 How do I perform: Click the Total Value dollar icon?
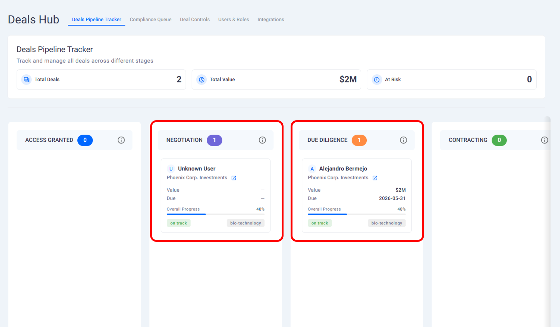tap(202, 80)
